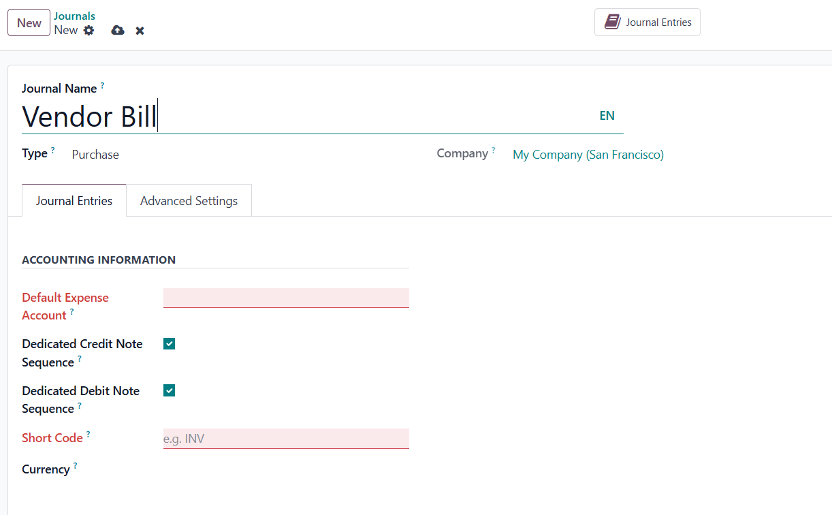832x515 pixels.
Task: Click the New button
Action: coord(29,22)
